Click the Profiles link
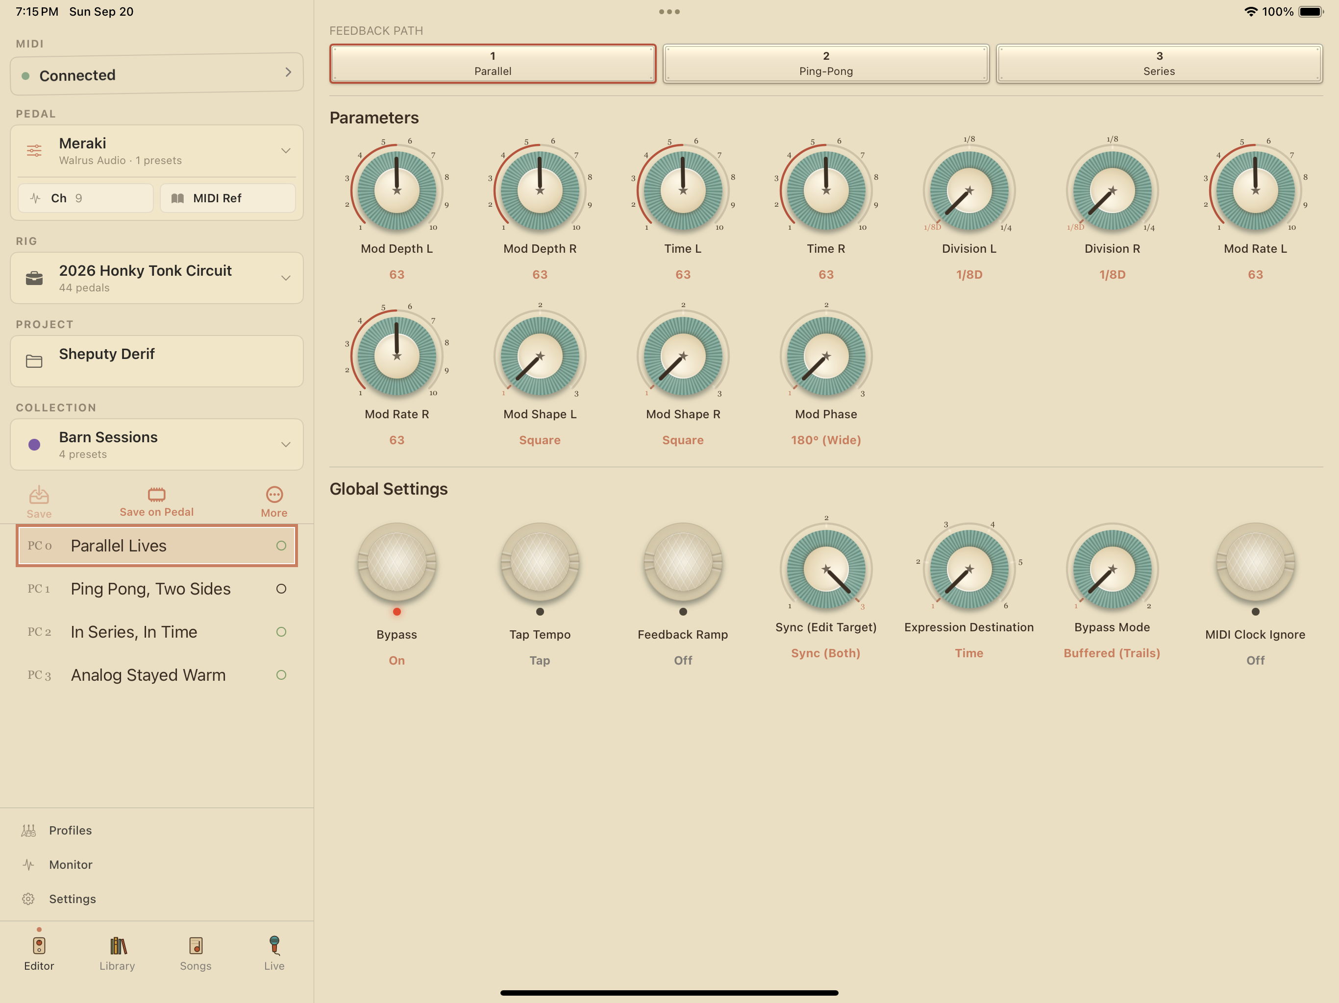This screenshot has width=1339, height=1003. tap(70, 830)
